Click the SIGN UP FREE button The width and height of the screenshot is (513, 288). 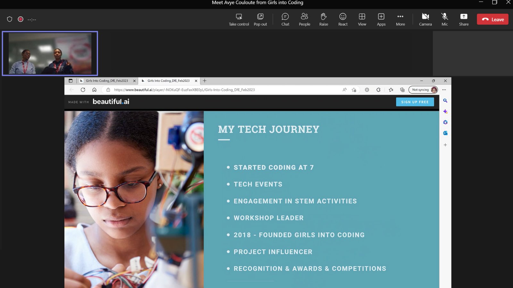click(415, 102)
